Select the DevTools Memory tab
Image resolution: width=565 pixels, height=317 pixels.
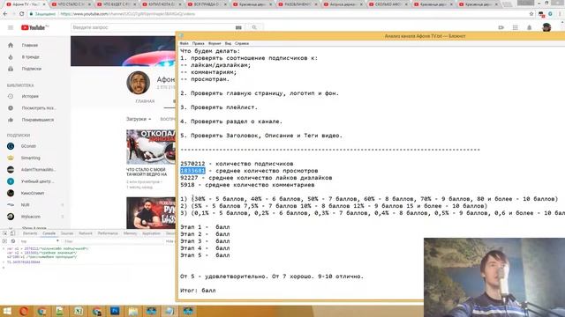point(130,233)
